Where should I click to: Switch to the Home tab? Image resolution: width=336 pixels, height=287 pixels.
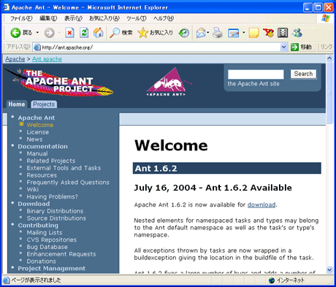tap(17, 104)
